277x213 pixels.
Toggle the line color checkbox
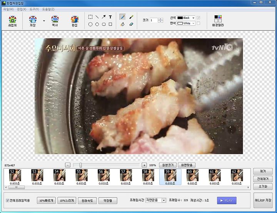coord(199,18)
